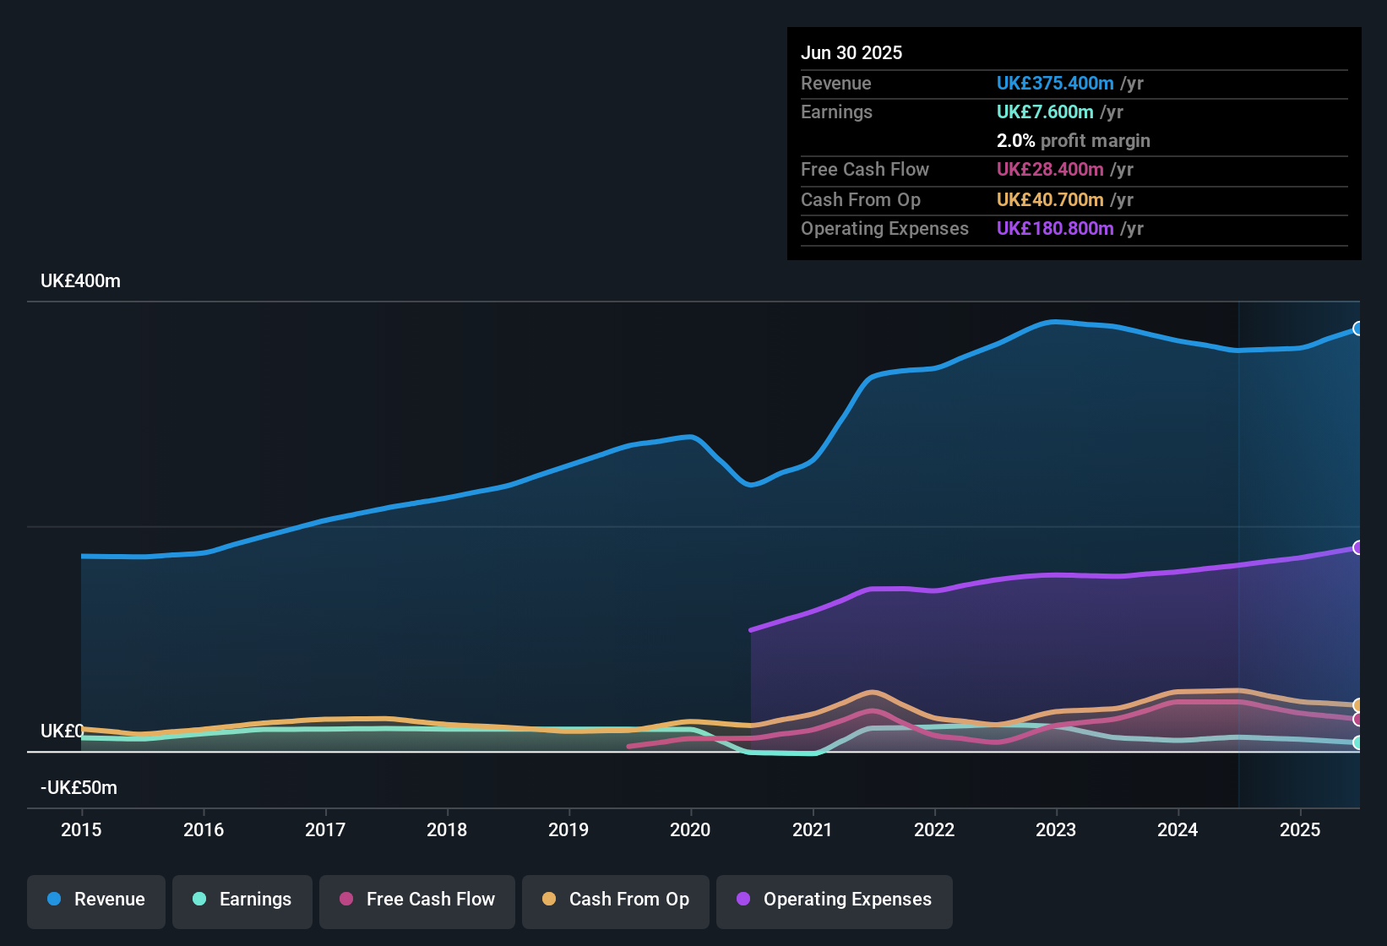Select the teal Earnings legend icon

point(199,900)
